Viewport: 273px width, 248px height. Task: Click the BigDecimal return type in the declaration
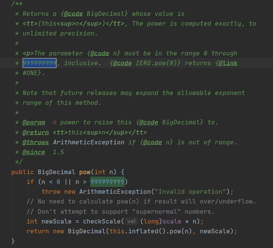tap(57, 172)
